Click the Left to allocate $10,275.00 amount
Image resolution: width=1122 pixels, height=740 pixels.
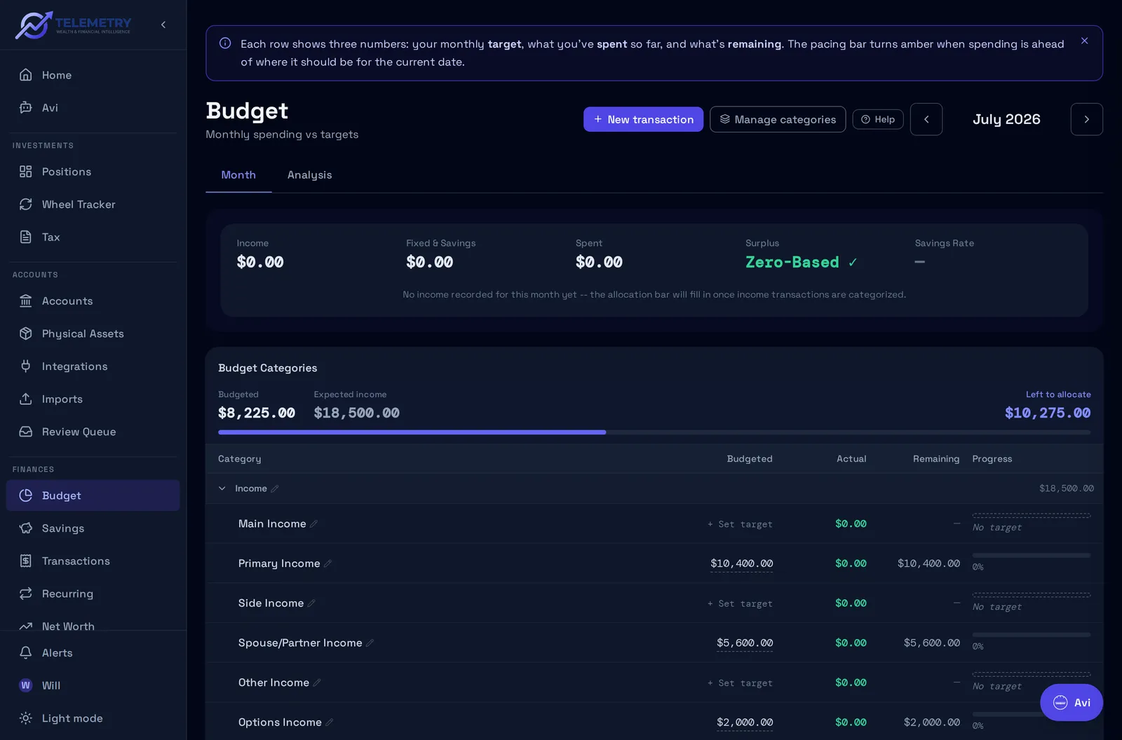[x=1048, y=413]
